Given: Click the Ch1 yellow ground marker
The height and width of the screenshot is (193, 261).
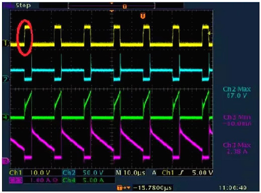Looking at the screenshot, I should point(6,43).
